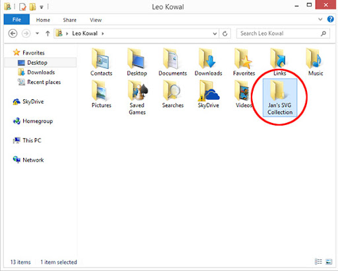Open the File menu

click(x=17, y=19)
